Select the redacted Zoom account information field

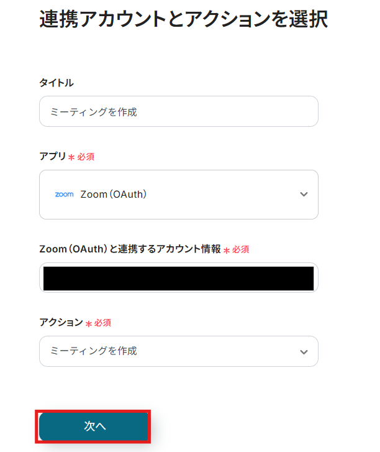coord(178,279)
